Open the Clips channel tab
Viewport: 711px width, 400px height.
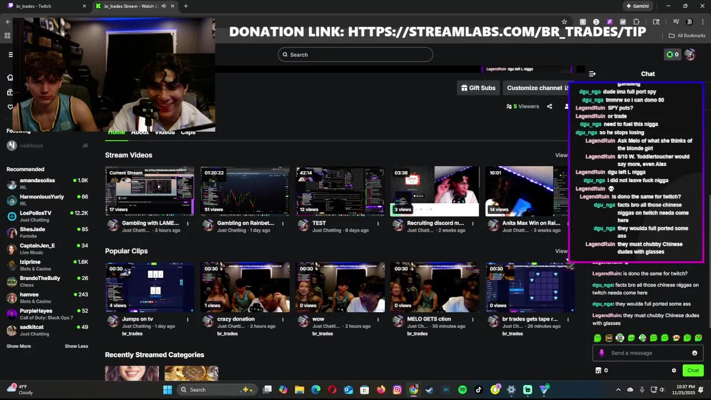(188, 132)
